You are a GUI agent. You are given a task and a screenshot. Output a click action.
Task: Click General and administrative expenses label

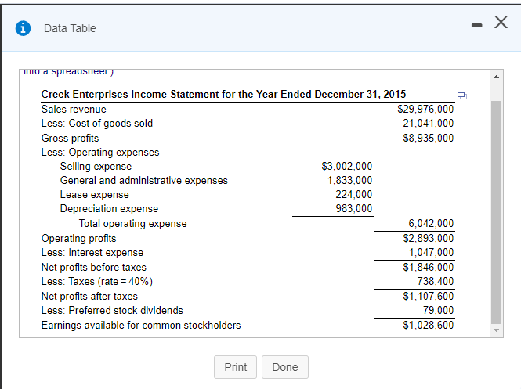(144, 181)
